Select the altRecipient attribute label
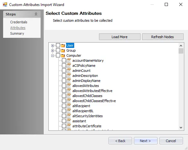The image size is (188, 150). [81, 106]
